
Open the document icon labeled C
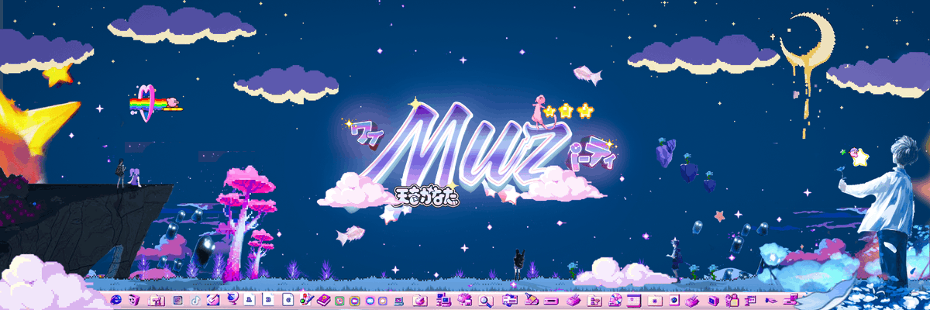pos(288,300)
